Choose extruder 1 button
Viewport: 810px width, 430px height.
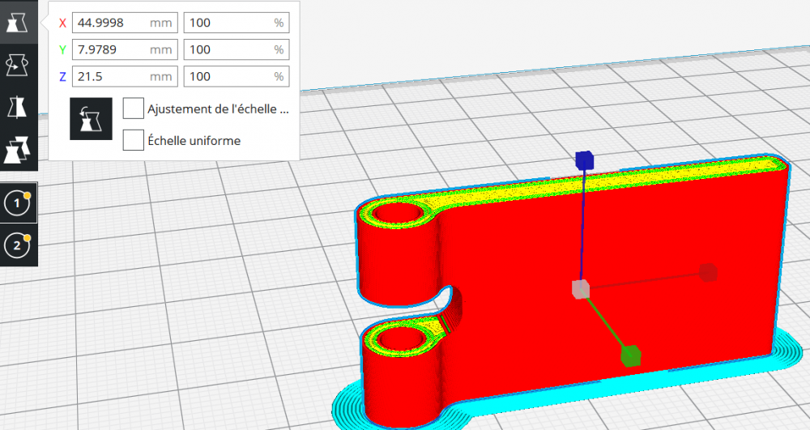coord(18,203)
